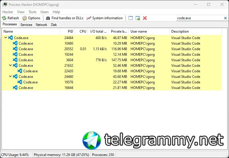Image resolution: width=229 pixels, height=158 pixels.
Task: Open the Tools menu
Action: tap(32, 12)
